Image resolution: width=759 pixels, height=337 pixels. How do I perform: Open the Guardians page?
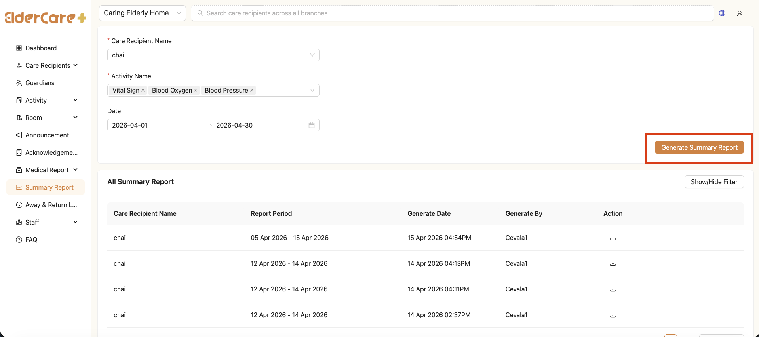tap(40, 83)
